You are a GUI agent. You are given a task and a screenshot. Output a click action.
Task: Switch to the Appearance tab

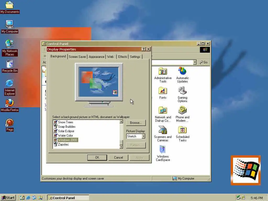click(96, 57)
